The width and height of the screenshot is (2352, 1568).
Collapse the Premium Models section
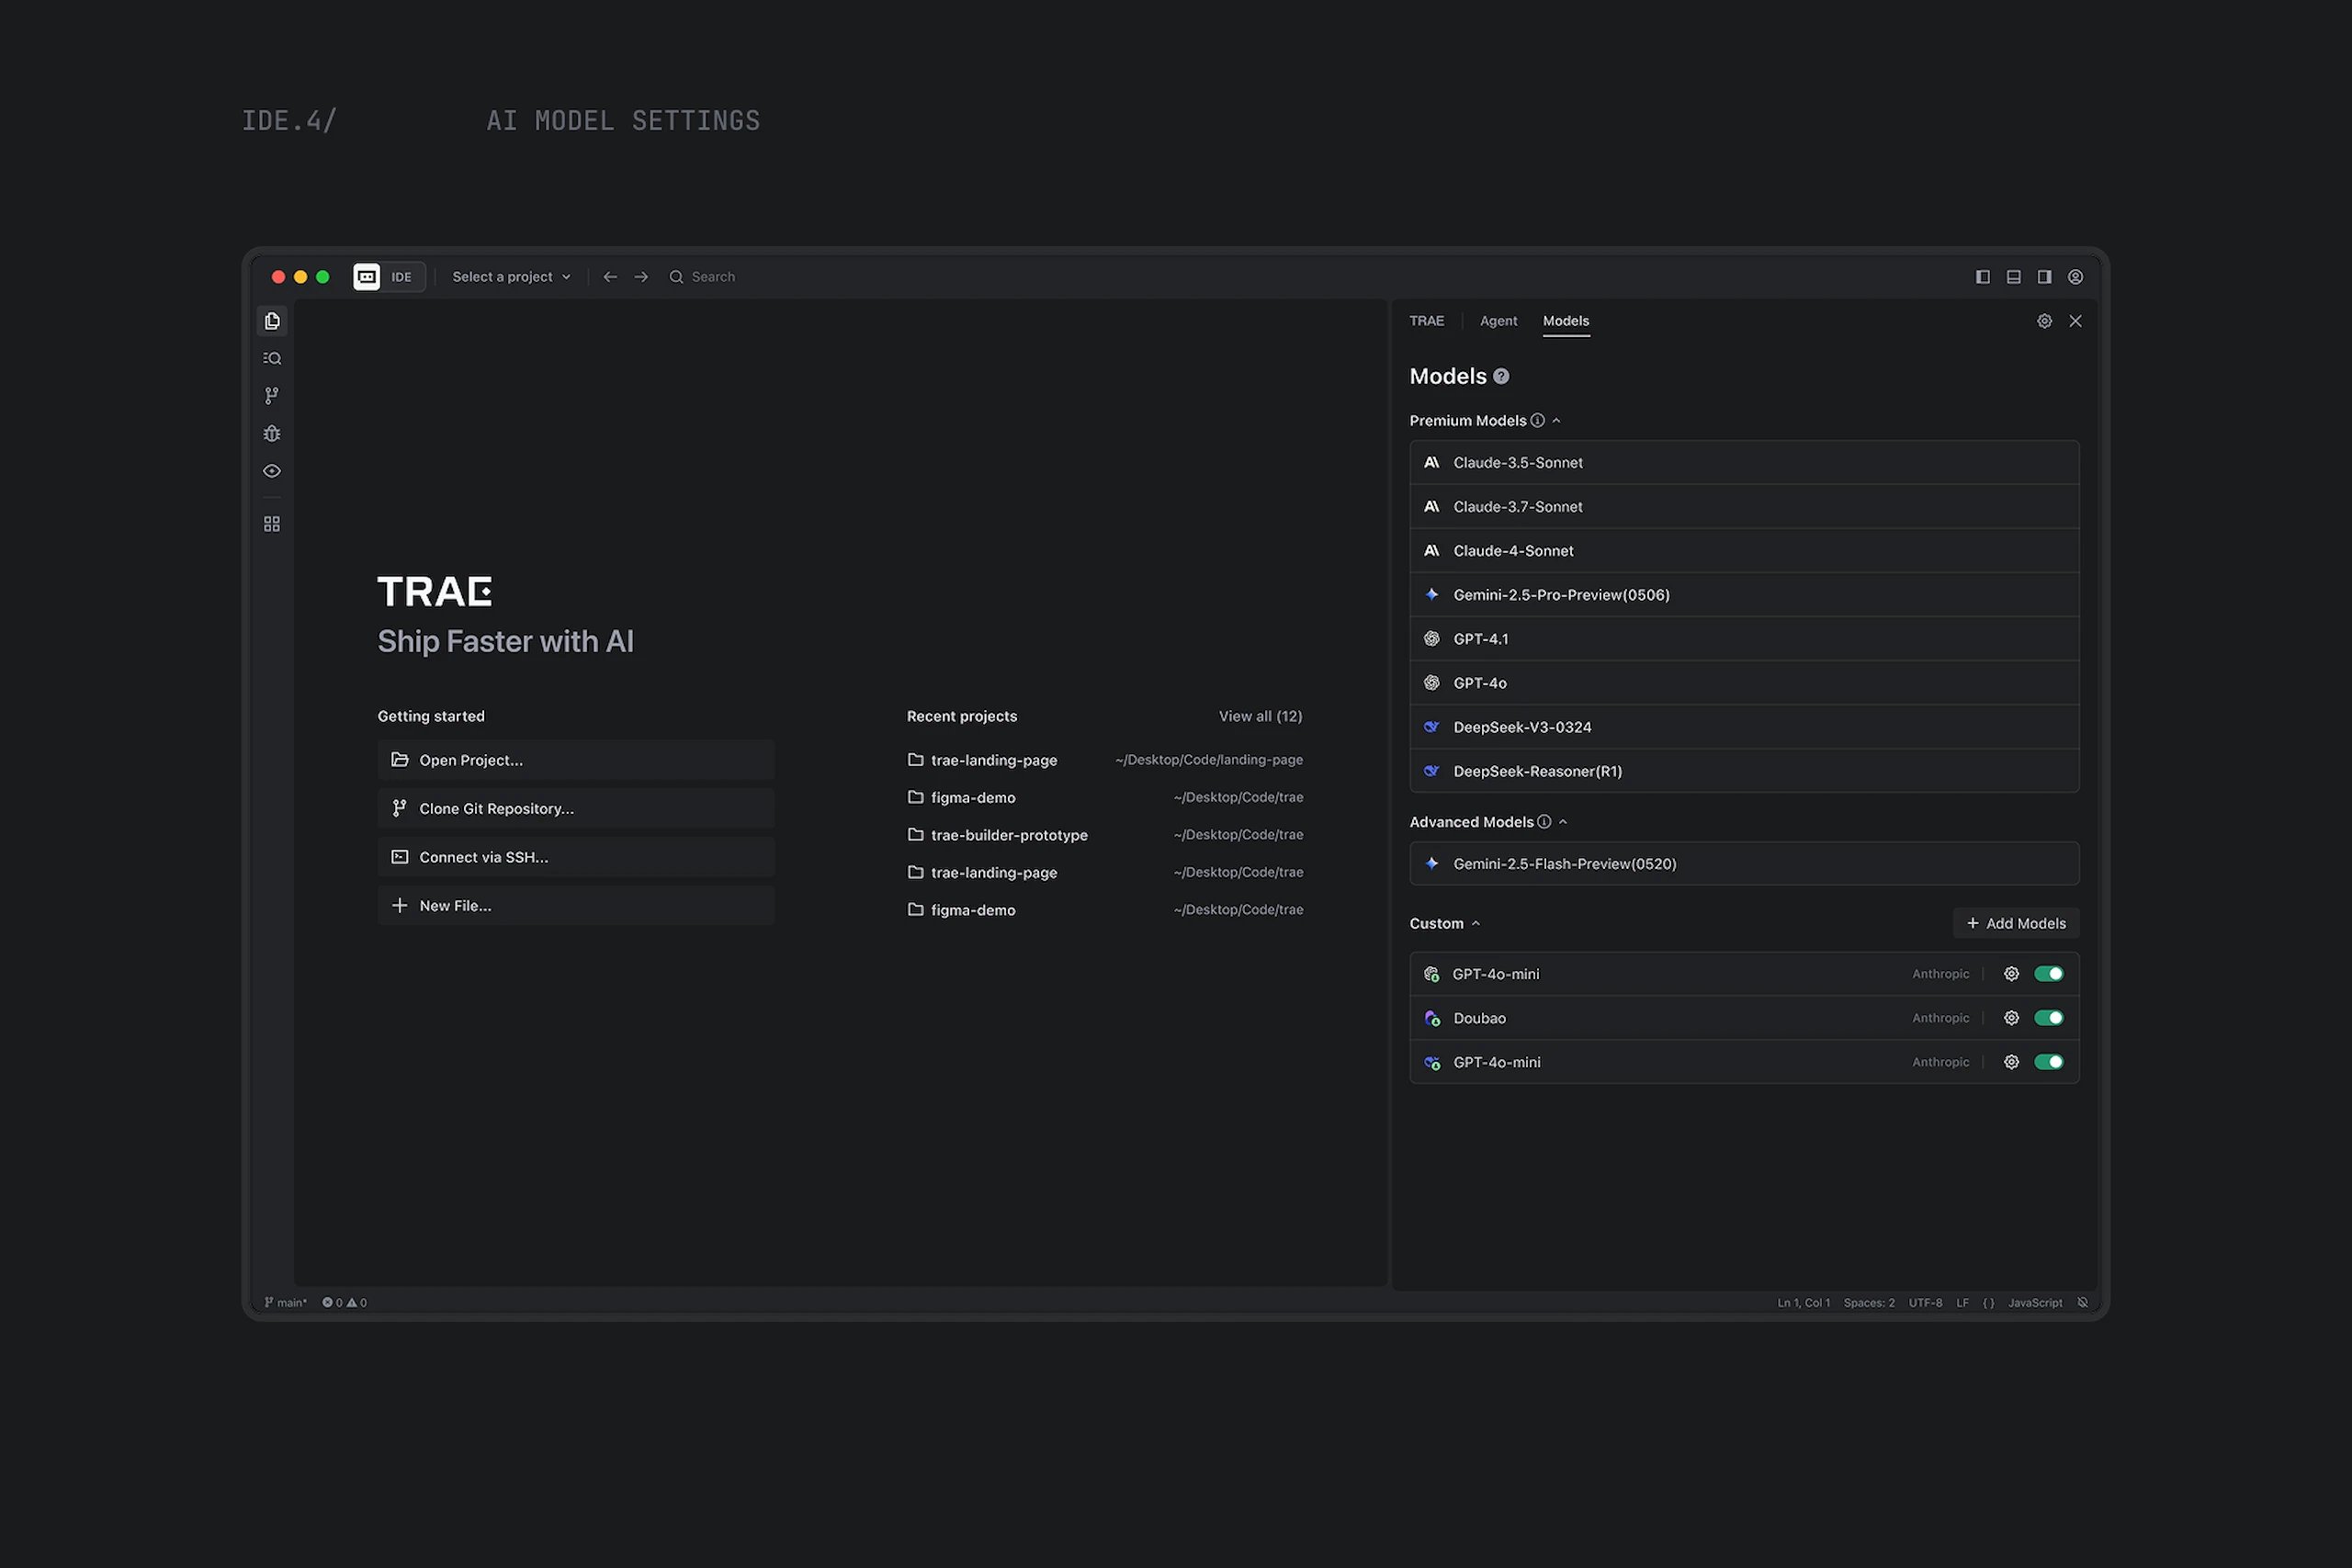point(1557,421)
